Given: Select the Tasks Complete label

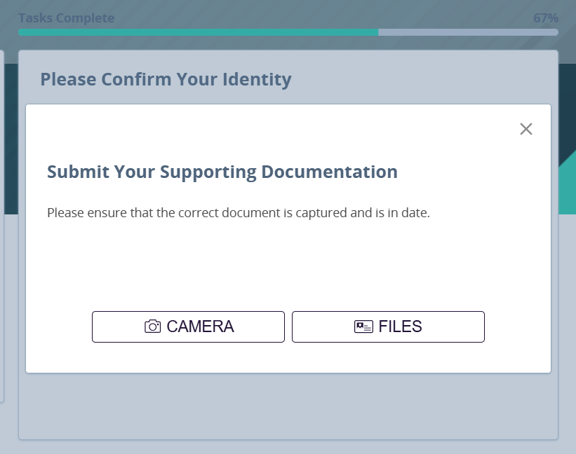Looking at the screenshot, I should coord(67,18).
